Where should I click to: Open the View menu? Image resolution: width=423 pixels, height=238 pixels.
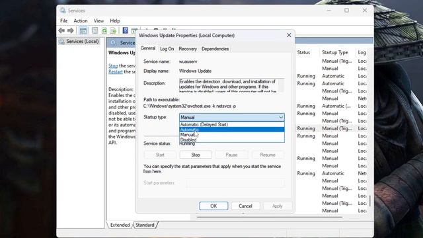click(98, 20)
